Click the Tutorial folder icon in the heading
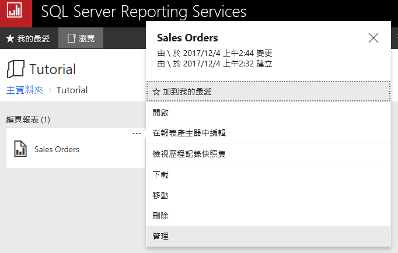The image size is (398, 253). [16, 69]
